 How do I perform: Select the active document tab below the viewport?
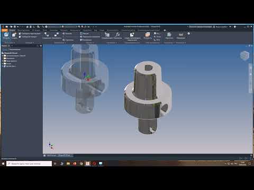(x=65, y=155)
